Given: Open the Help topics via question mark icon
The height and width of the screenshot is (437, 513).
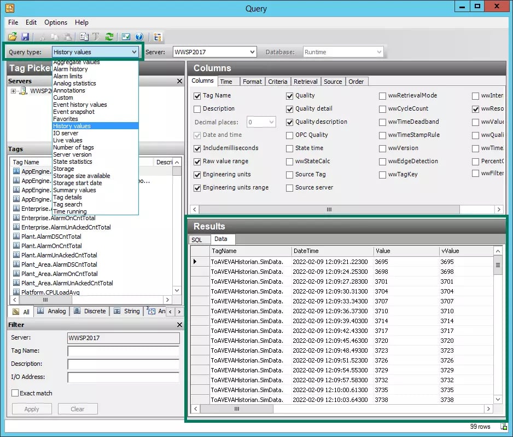Looking at the screenshot, I should [x=138, y=37].
